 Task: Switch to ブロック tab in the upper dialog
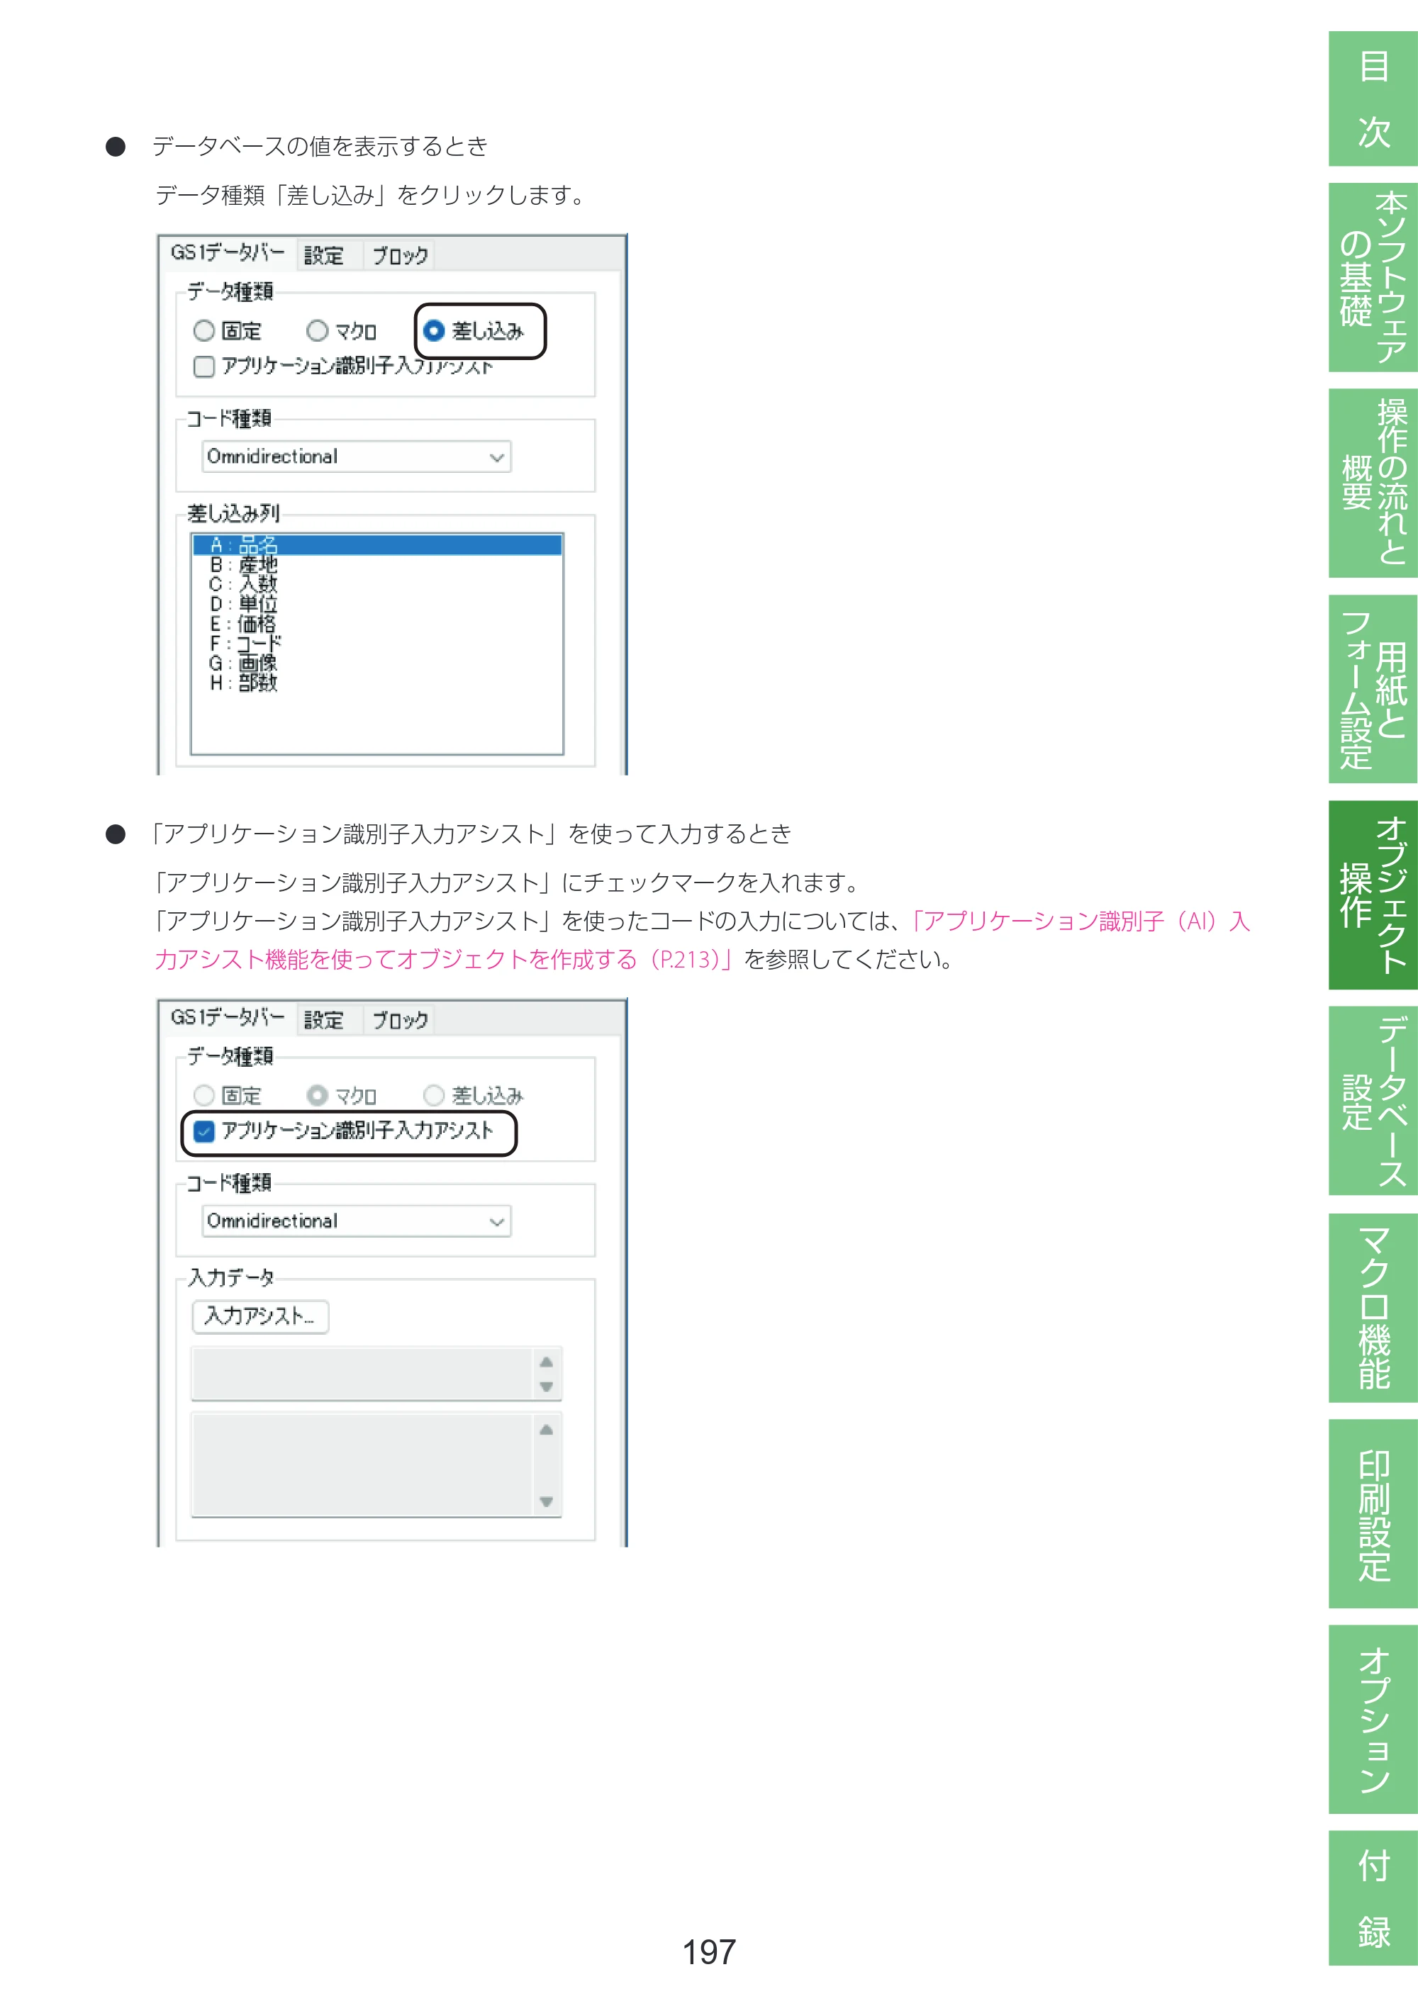(400, 256)
